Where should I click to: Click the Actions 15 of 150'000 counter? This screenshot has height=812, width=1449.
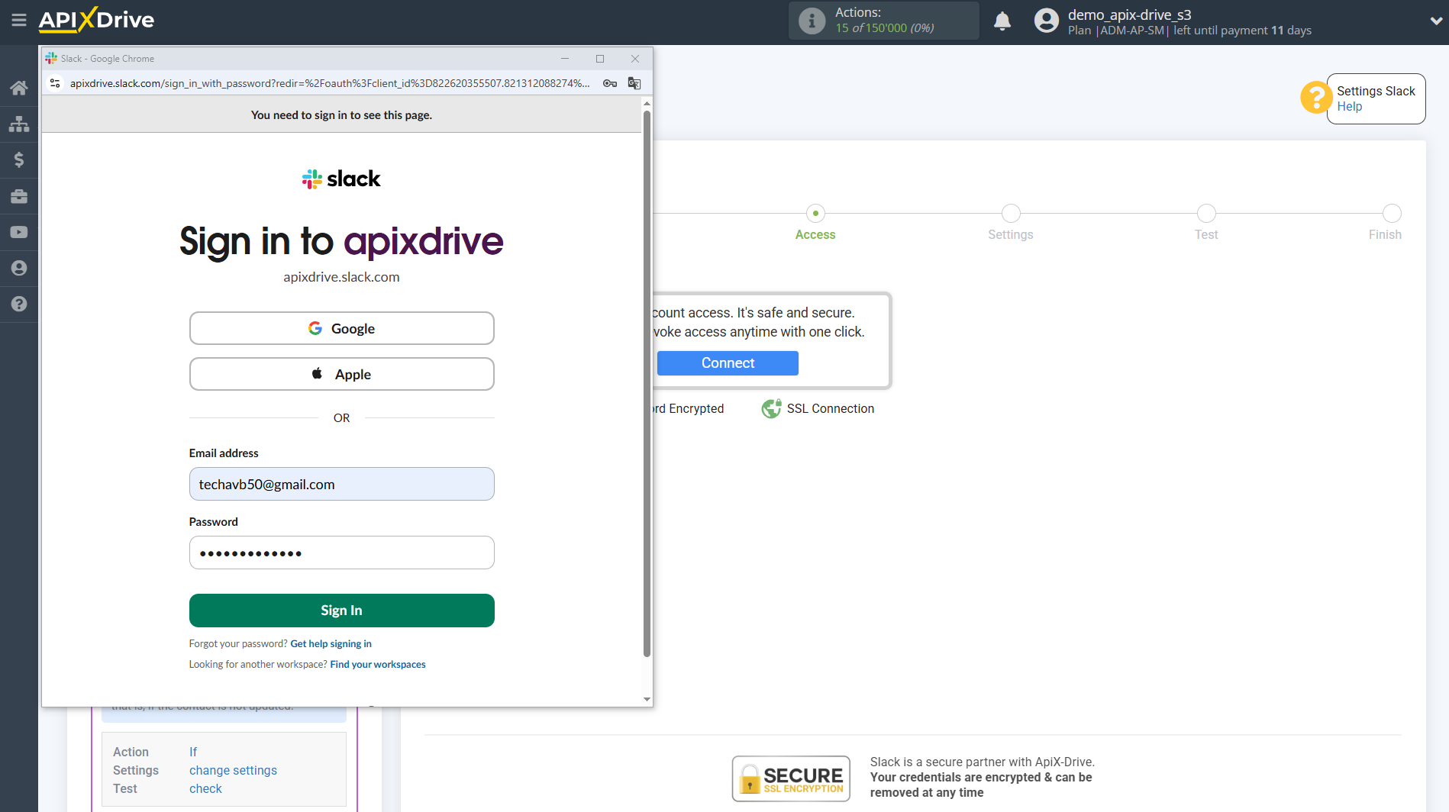pyautogui.click(x=884, y=28)
